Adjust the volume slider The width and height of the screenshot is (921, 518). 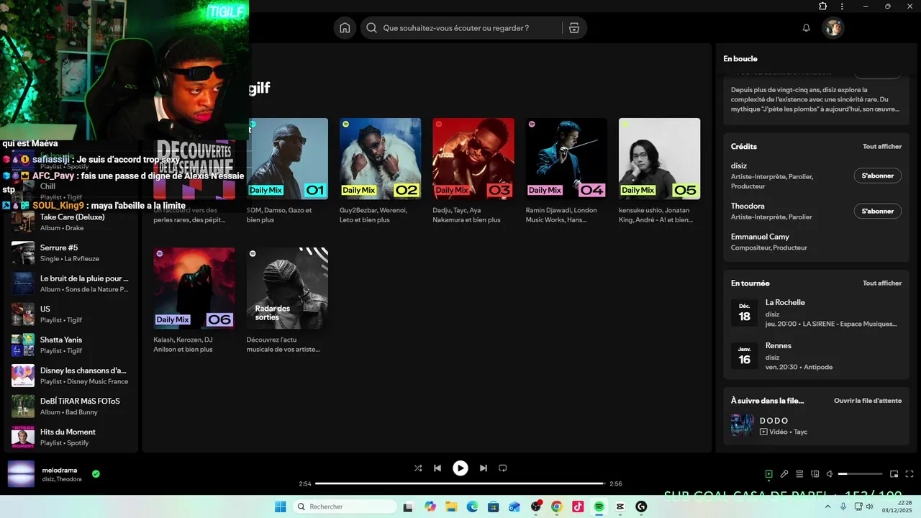861,474
